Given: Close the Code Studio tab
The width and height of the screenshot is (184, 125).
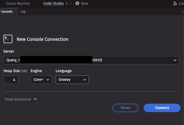Looking at the screenshot, I should pyautogui.click(x=66, y=3).
